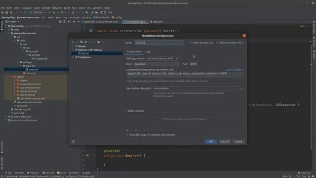316x178 pixels.
Task: Collapse the target folder in the Project tree
Action: click(x=11, y=77)
